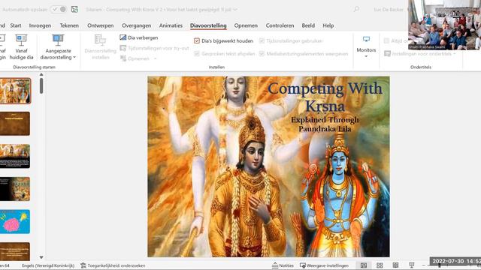Select the Diavoorstelling tab
This screenshot has height=270, width=481.
point(208,25)
